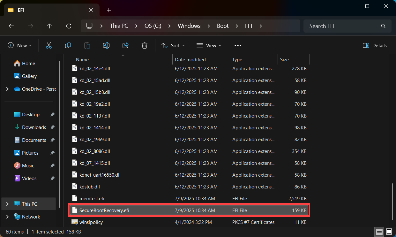
Task: Select the memtest.efi file icon
Action: [x=75, y=198]
